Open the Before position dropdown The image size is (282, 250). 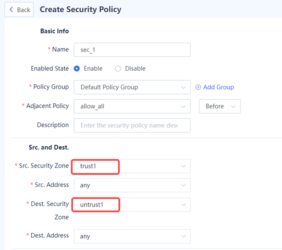pyautogui.click(x=220, y=106)
